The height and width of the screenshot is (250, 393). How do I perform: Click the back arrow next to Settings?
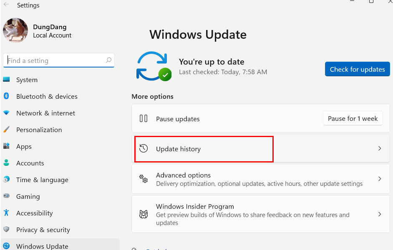[x=6, y=4]
